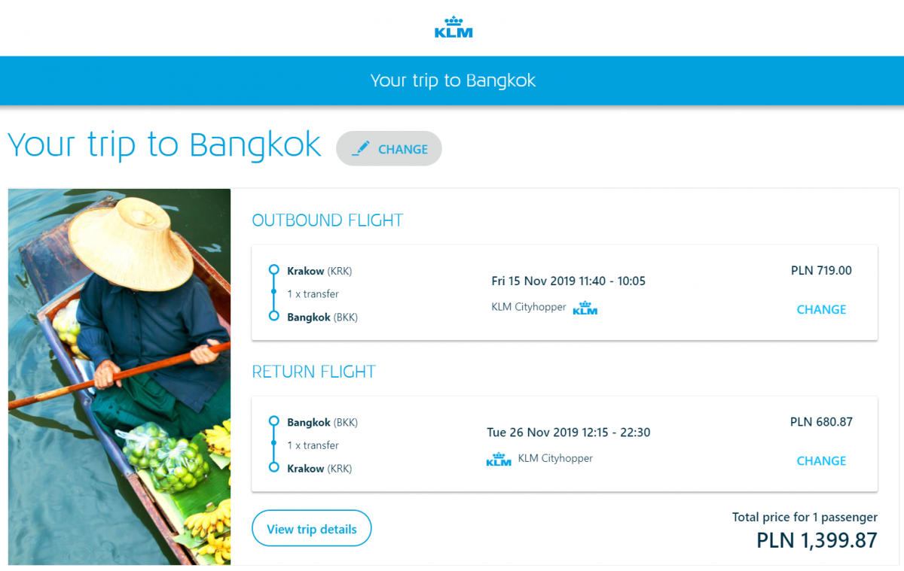The width and height of the screenshot is (904, 571).
Task: Select the blue 'Your trip to Bangkok' banner
Action: click(x=453, y=80)
